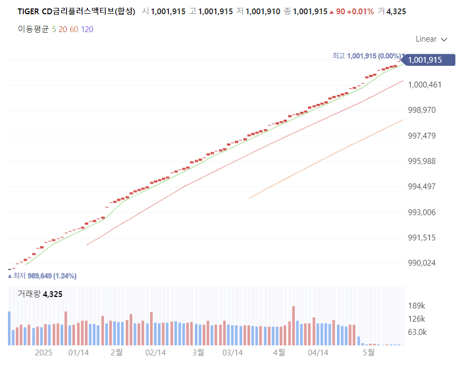Click the 998,970 price axis label

[421, 110]
